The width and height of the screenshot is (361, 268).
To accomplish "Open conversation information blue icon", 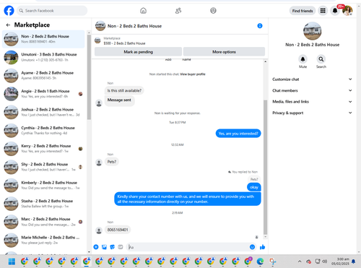I will (x=260, y=26).
